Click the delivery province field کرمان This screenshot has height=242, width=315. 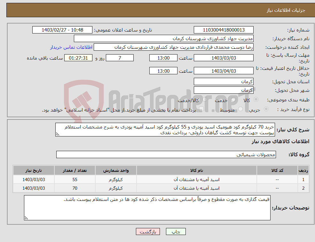[x=224, y=82]
